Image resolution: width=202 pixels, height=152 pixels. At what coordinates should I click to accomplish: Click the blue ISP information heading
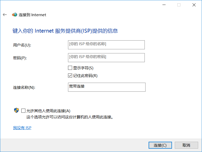(x=65, y=31)
